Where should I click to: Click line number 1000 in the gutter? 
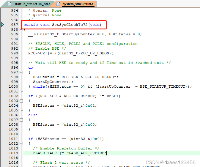click(x=13, y=86)
